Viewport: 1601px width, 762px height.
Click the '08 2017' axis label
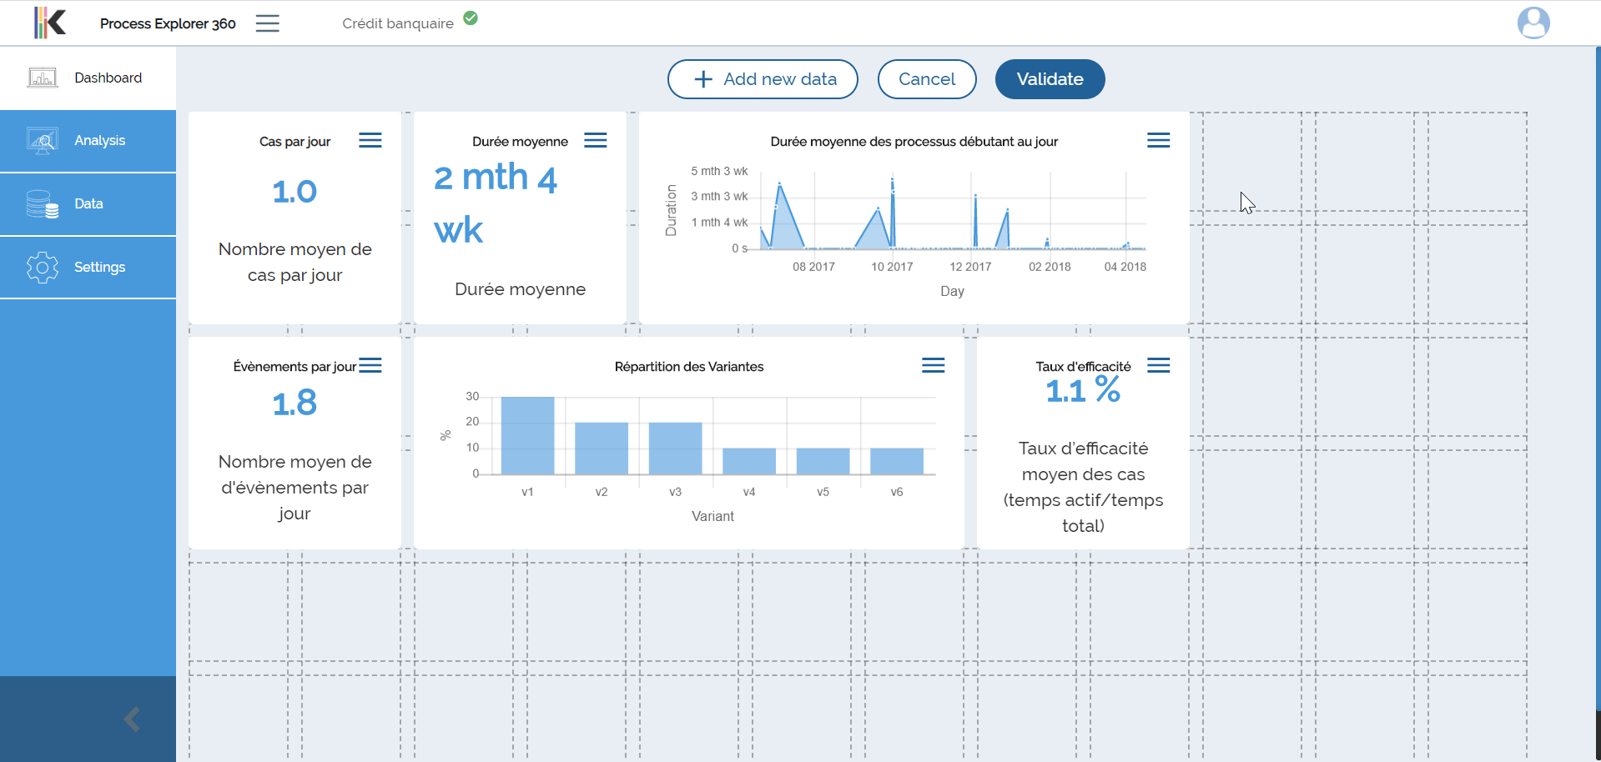coord(813,267)
